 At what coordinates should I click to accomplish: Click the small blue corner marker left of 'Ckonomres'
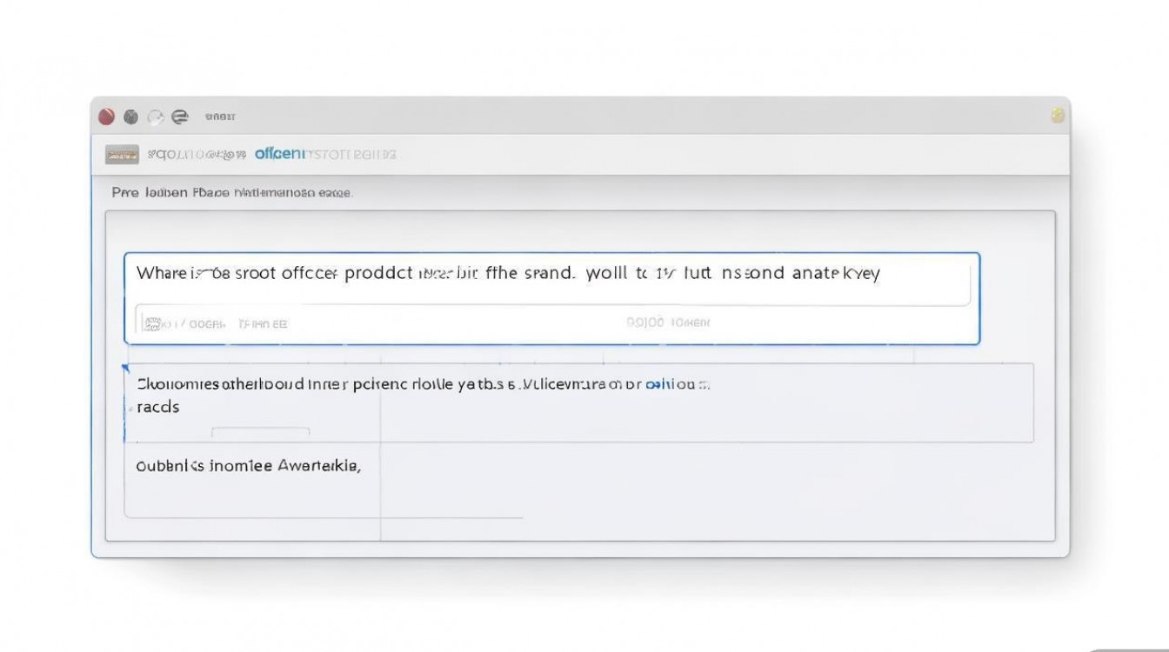[x=126, y=369]
